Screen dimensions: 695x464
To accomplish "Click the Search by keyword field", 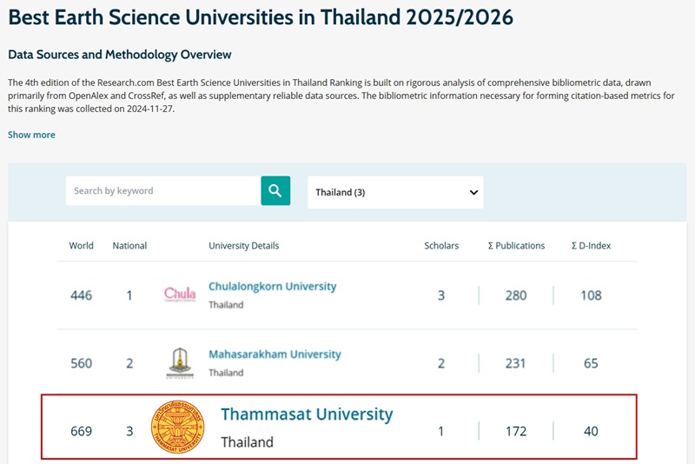I will pyautogui.click(x=162, y=191).
